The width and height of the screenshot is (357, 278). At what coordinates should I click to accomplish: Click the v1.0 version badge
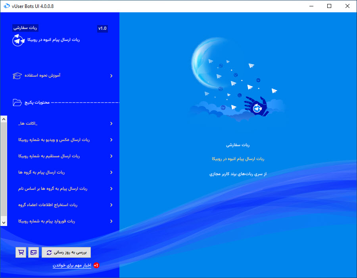(102, 29)
